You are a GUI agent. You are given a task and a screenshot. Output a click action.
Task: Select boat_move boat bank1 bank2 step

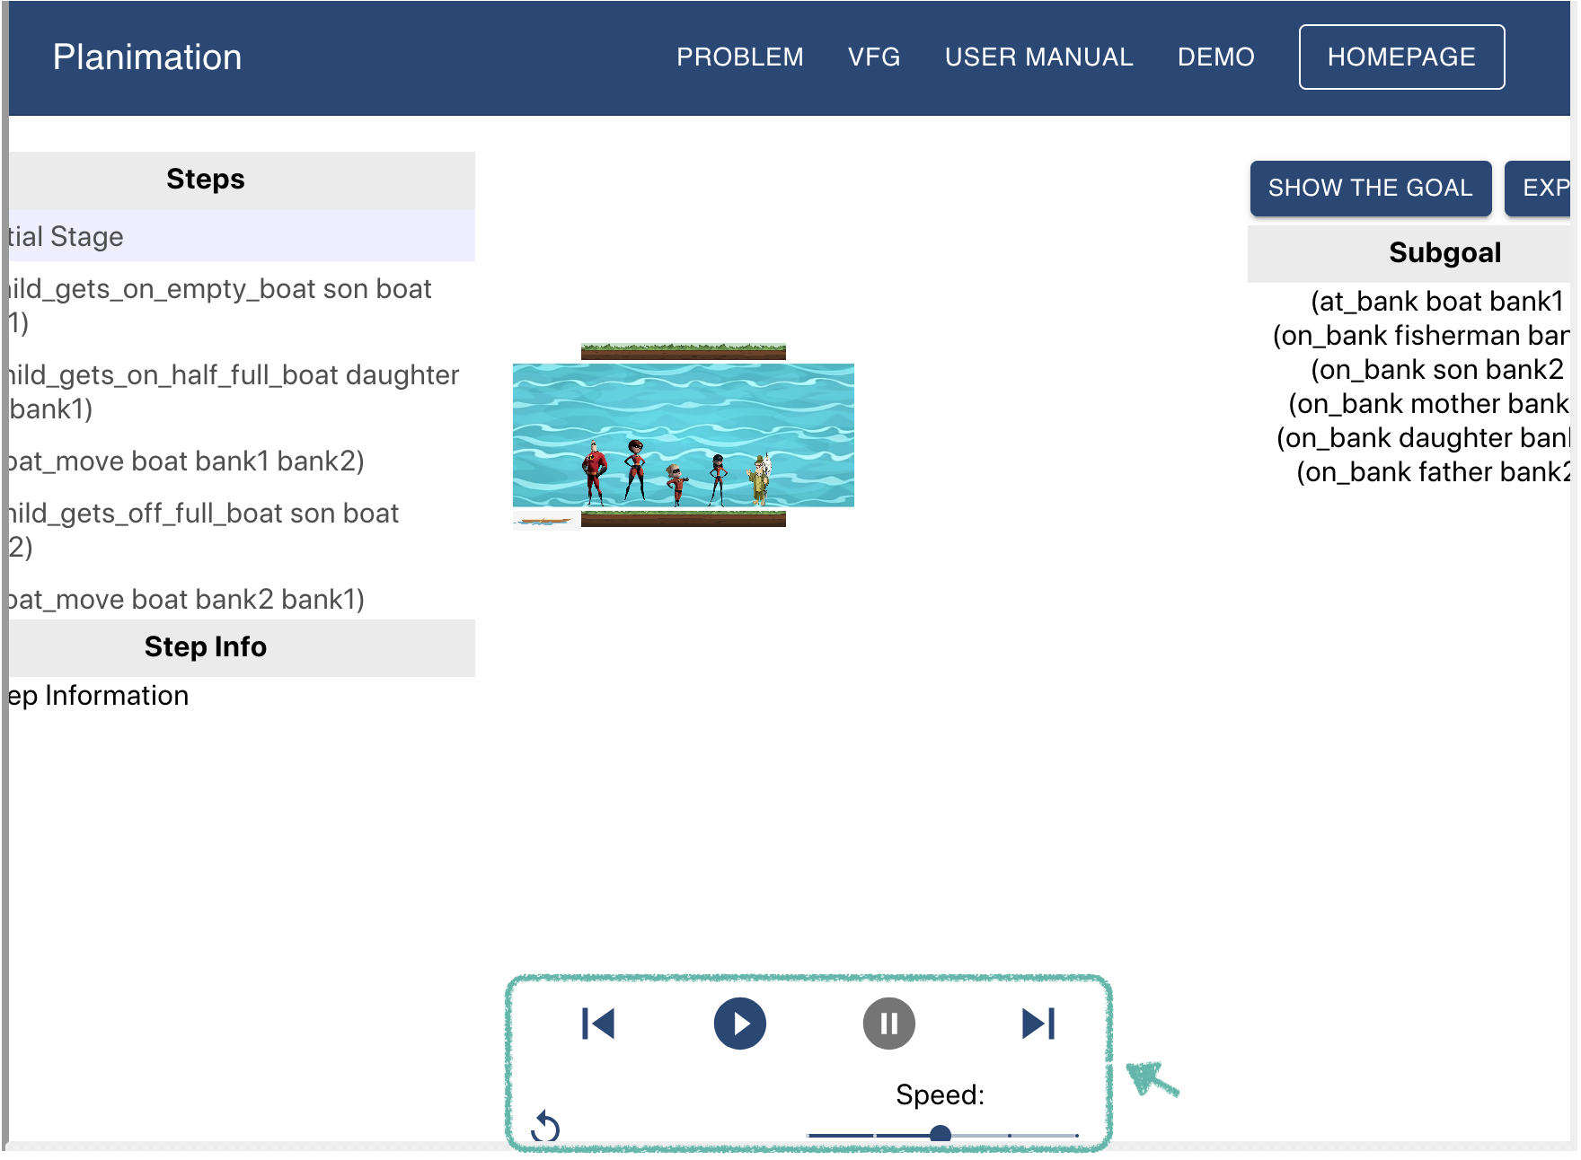(x=242, y=461)
